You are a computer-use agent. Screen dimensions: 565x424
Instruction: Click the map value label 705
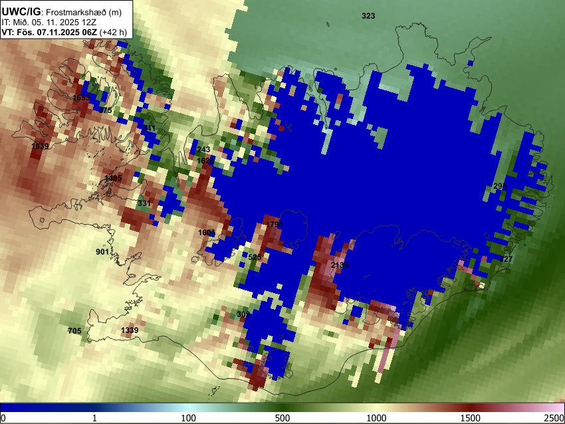[74, 331]
